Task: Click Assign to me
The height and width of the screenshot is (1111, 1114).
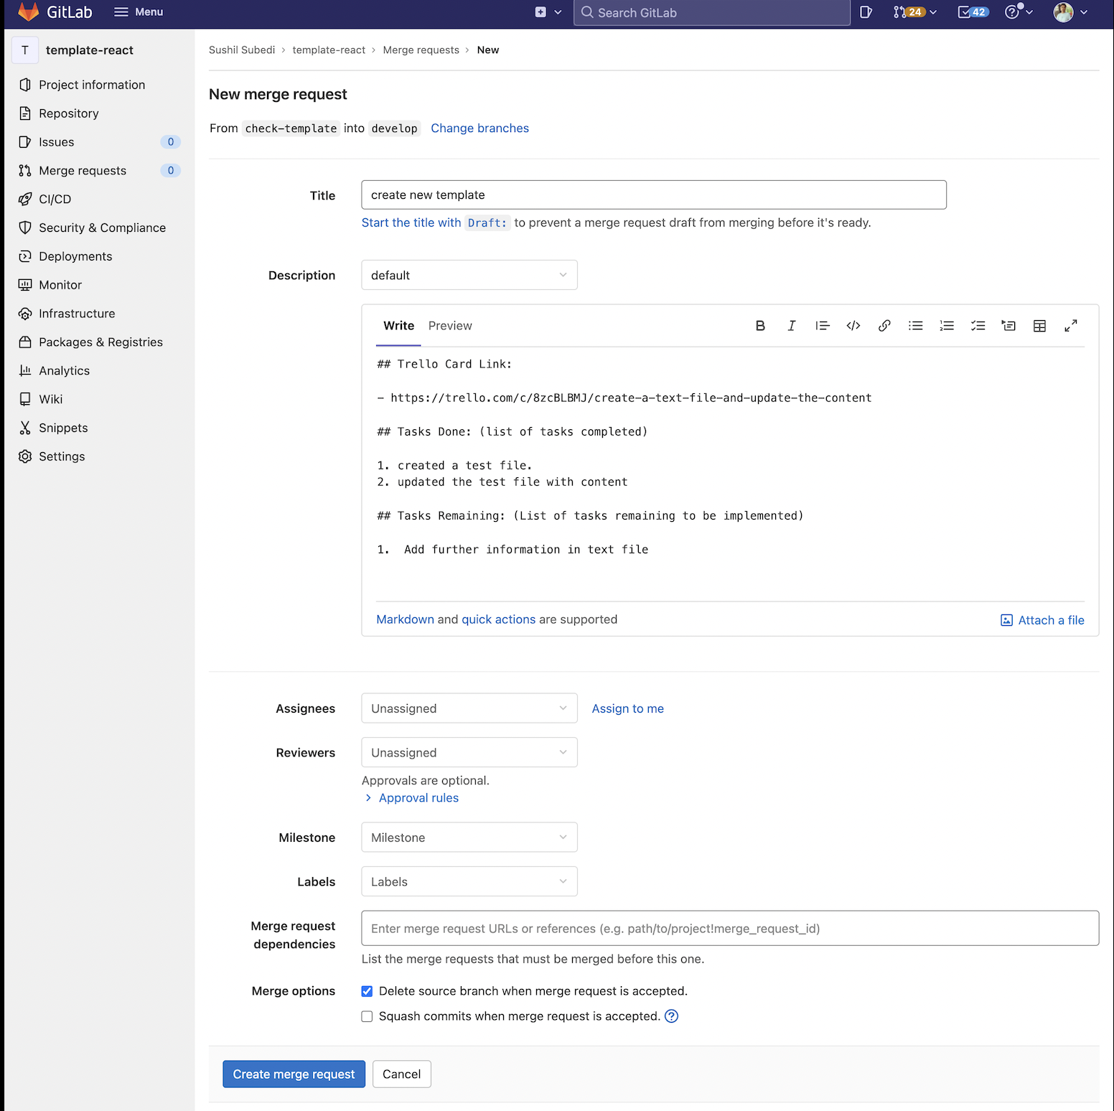Action: [627, 709]
